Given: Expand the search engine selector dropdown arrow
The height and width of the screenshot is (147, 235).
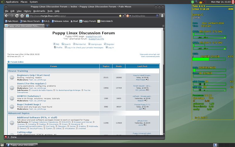Looking at the screenshot, I should click(130, 16).
